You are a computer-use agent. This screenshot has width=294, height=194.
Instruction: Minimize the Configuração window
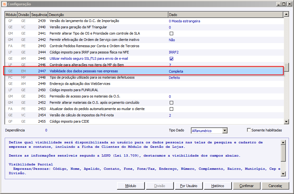pos(279,4)
